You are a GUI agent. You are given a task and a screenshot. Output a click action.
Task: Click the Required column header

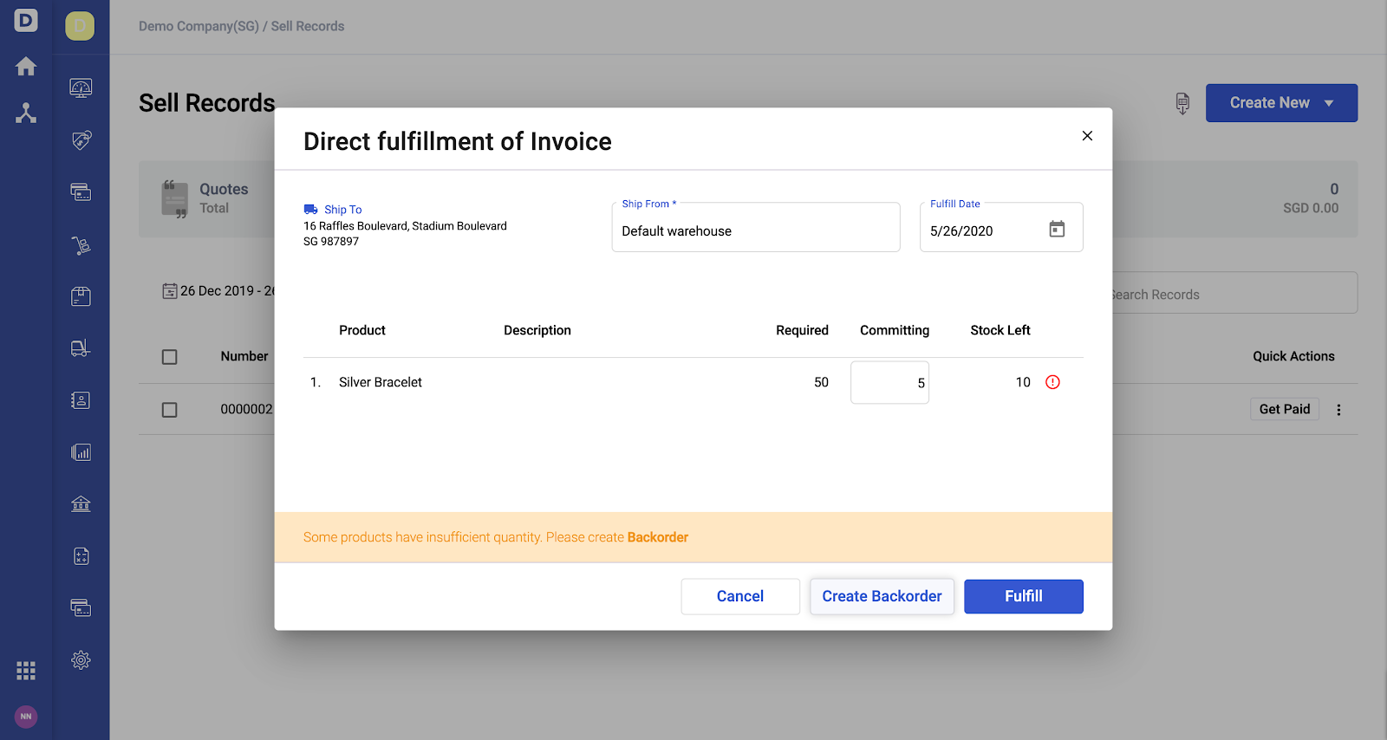[802, 330]
